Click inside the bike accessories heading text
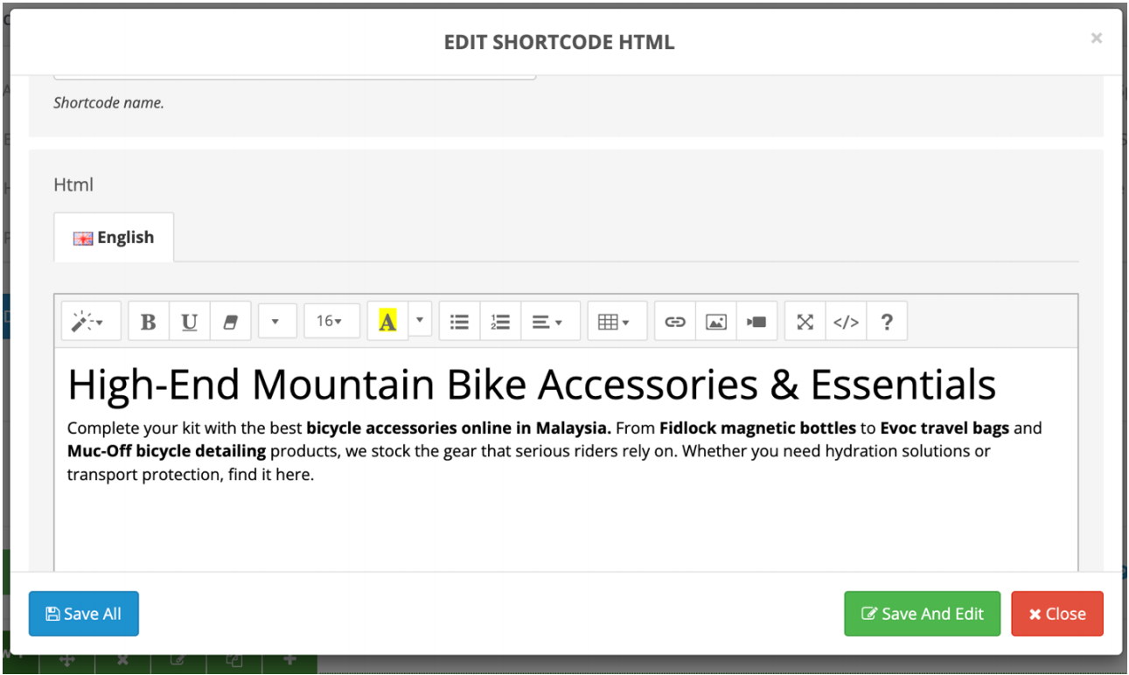Viewport: 1129px width, 675px height. tap(531, 385)
